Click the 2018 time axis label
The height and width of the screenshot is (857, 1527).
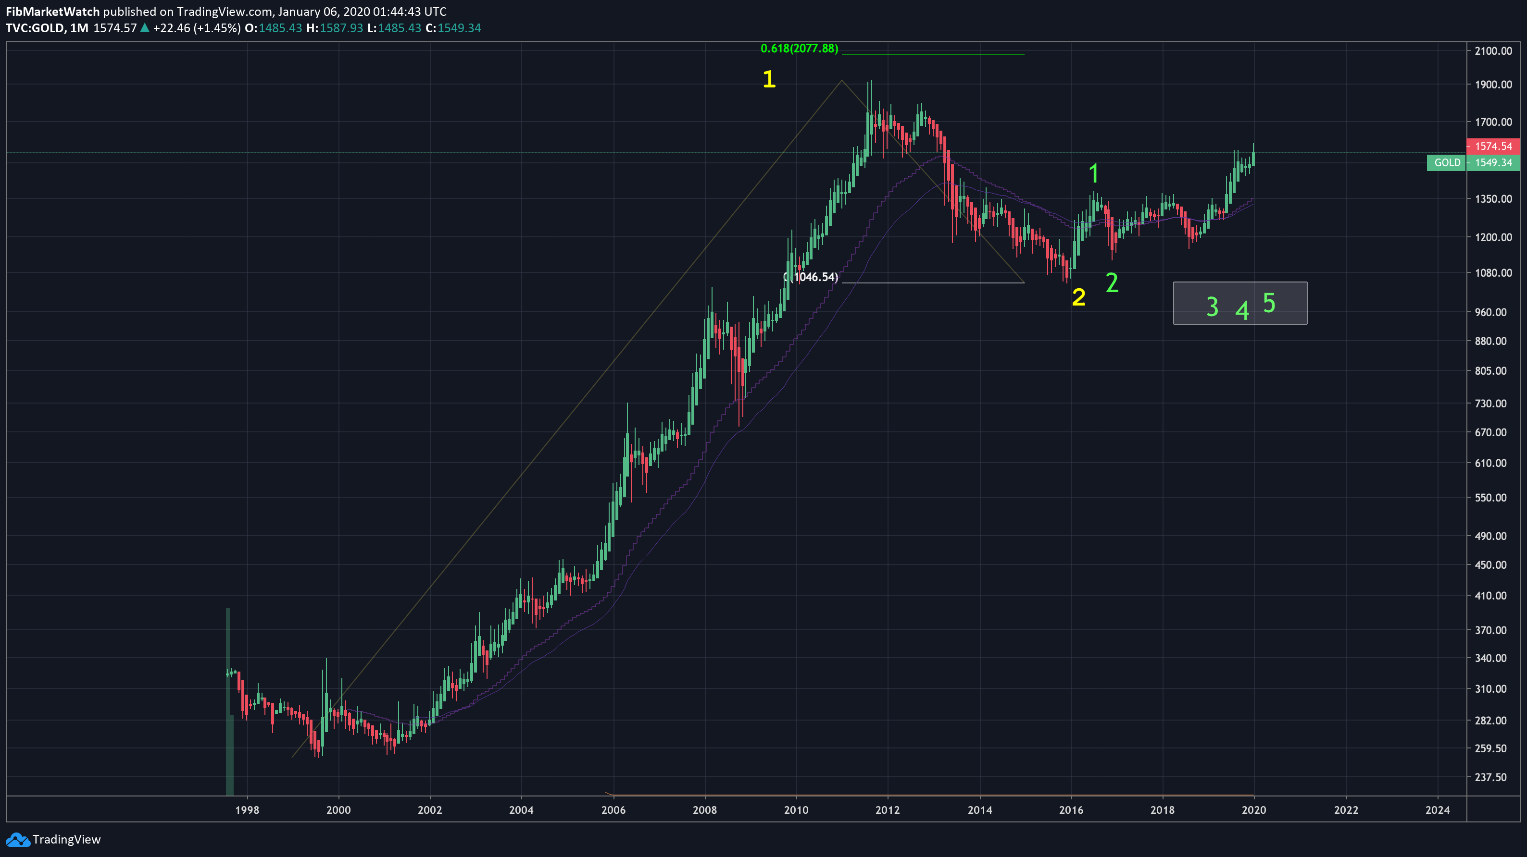tap(1163, 810)
